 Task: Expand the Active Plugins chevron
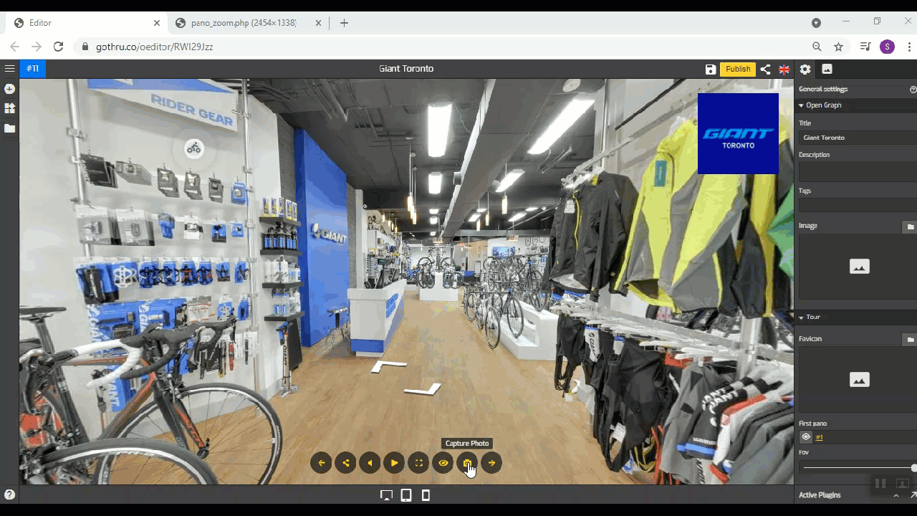(x=896, y=495)
